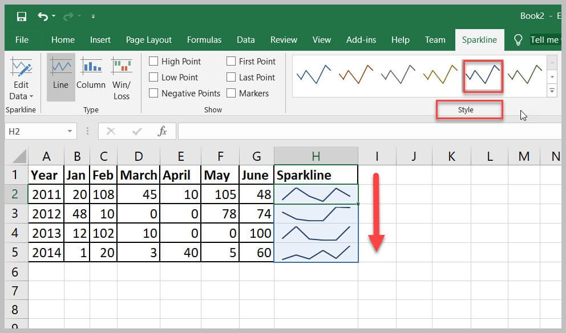Pick the orange-brown sparkline style swatch

pyautogui.click(x=355, y=75)
